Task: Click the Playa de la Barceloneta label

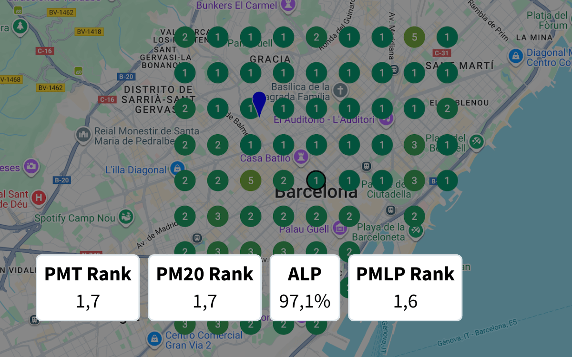Action: 379,232
